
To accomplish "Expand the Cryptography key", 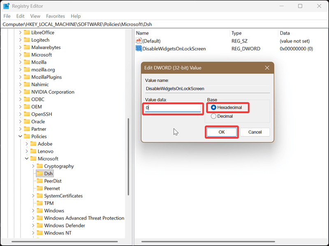I will [33, 166].
